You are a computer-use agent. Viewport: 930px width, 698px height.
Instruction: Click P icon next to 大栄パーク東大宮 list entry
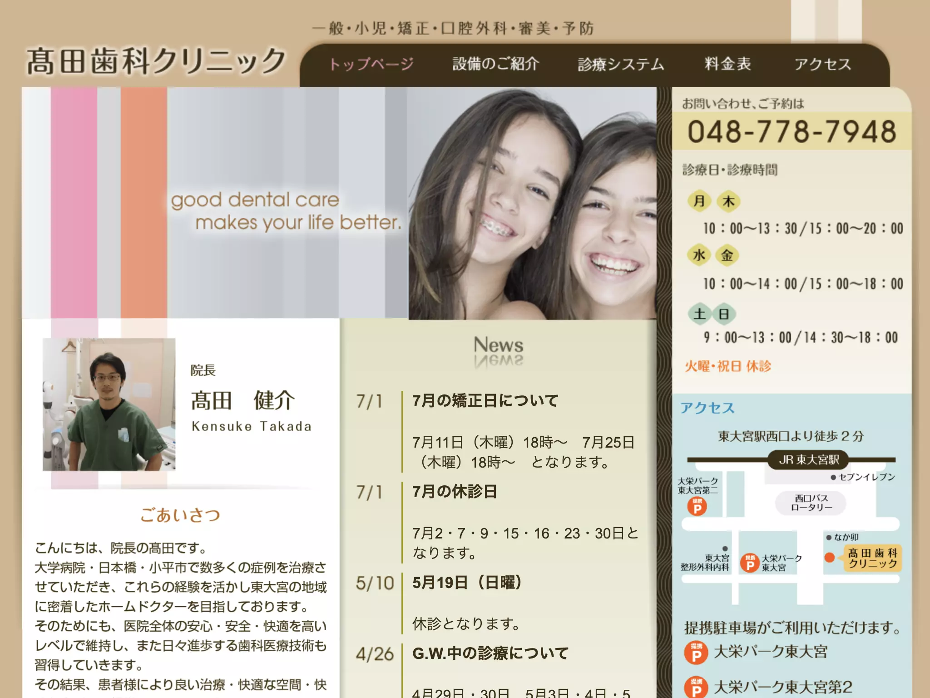(696, 652)
